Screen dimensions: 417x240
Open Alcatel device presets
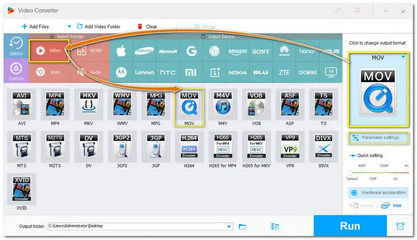[307, 72]
